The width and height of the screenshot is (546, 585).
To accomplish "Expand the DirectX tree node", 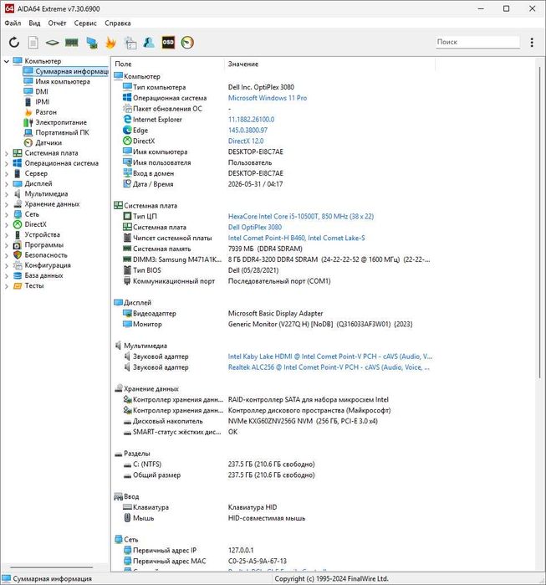I will 7,224.
